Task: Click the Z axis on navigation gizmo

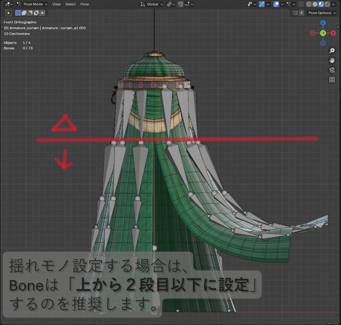Action: point(323,23)
